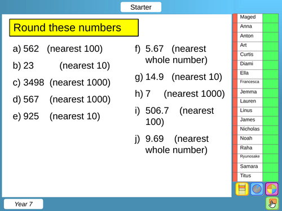This screenshot has width=282, height=211.
Task: Click question d) 567 nearest 1000
Action: (61, 100)
